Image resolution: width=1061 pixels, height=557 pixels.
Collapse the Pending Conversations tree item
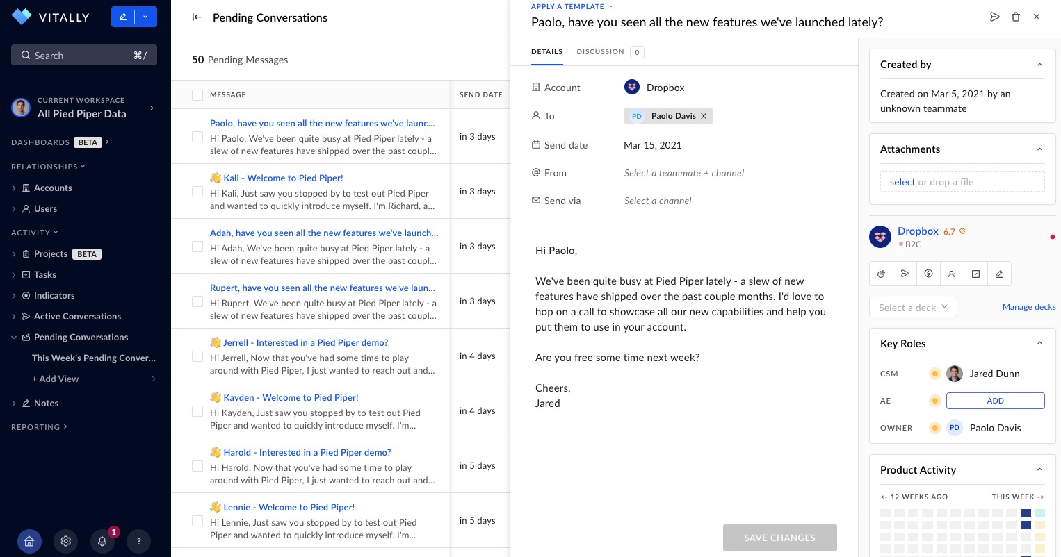(x=14, y=338)
